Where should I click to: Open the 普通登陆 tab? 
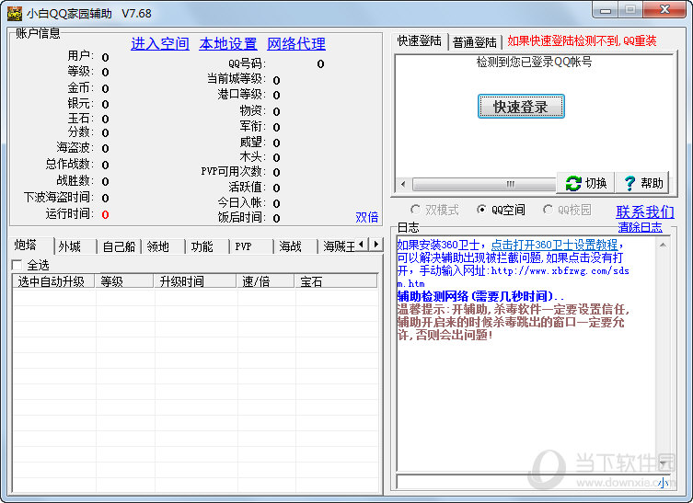pyautogui.click(x=475, y=42)
